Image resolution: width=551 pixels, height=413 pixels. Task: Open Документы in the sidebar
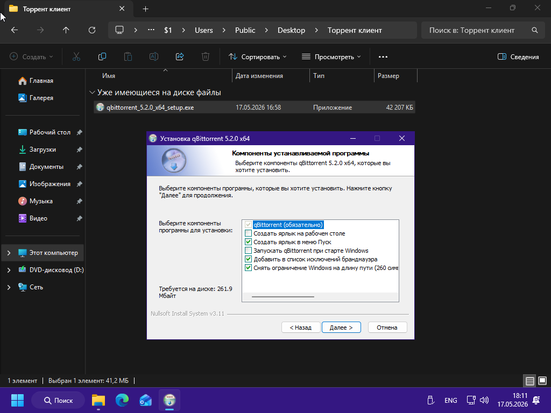click(x=46, y=167)
